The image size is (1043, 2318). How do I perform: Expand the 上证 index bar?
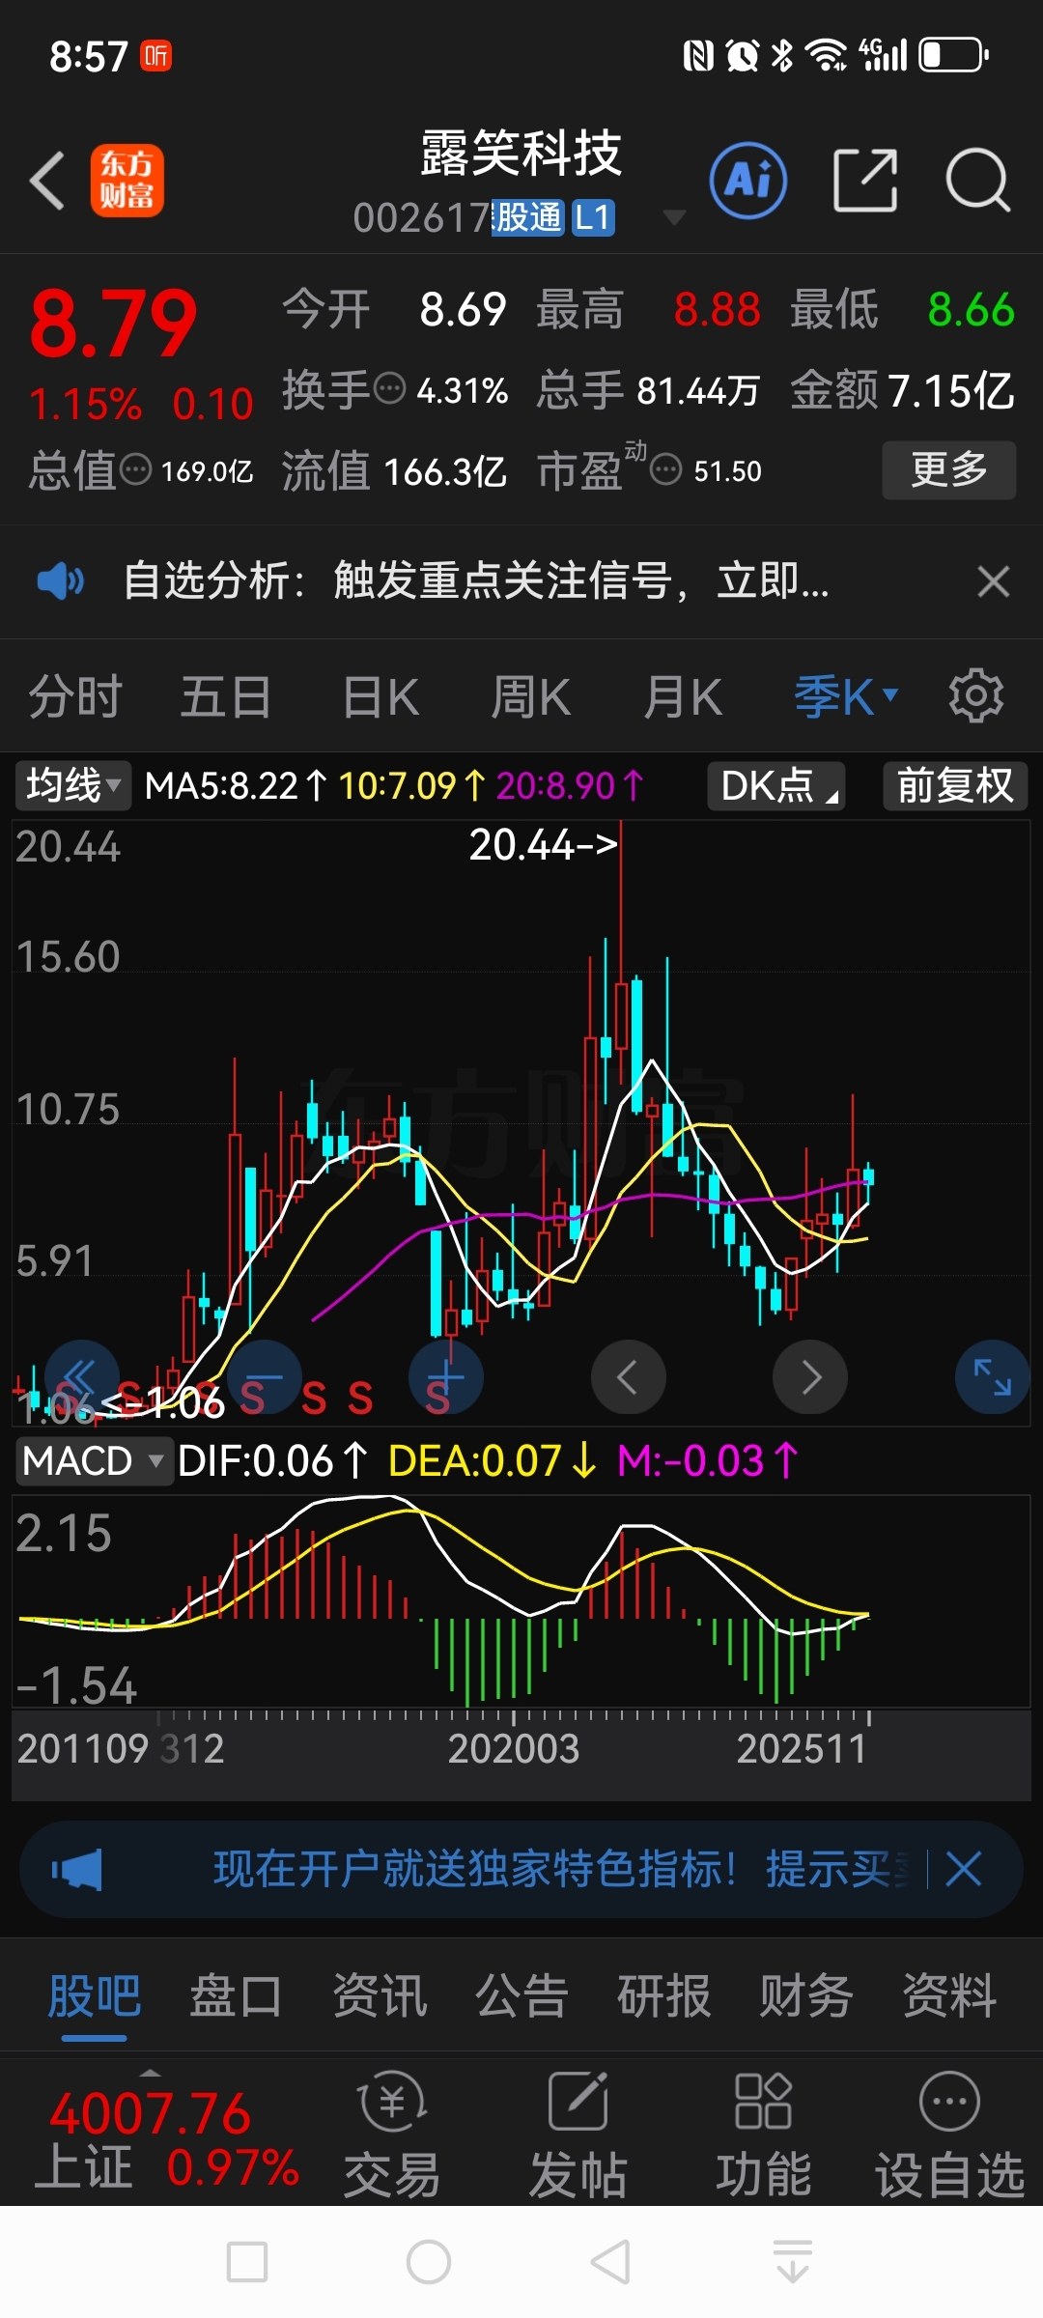[150, 2073]
